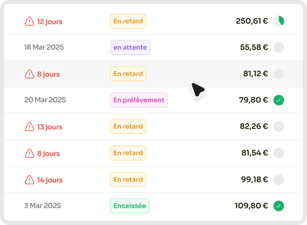Click the warning icon beside 12 jours

(x=29, y=21)
